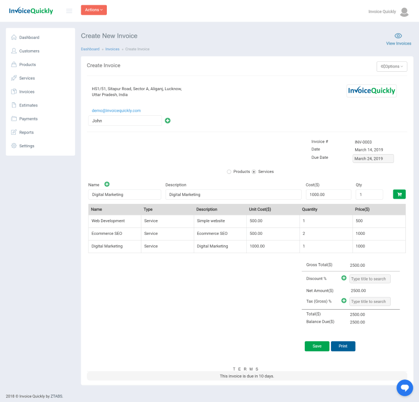
Task: Open the chat bubble widget
Action: pyautogui.click(x=404, y=388)
